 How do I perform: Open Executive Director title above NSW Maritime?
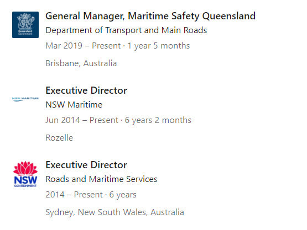(86, 90)
